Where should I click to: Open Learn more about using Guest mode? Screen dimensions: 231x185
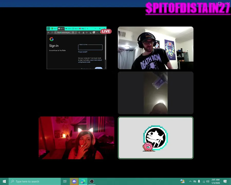(90, 61)
